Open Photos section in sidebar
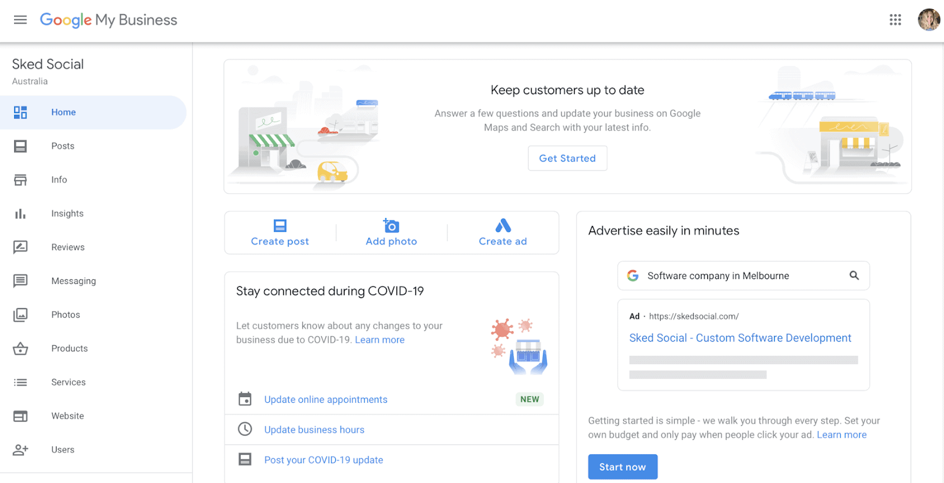This screenshot has height=483, width=944. 93,315
